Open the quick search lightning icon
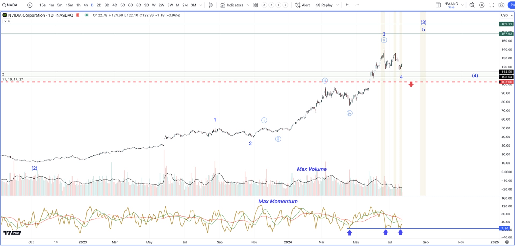The width and height of the screenshot is (515, 246). pos(472,5)
